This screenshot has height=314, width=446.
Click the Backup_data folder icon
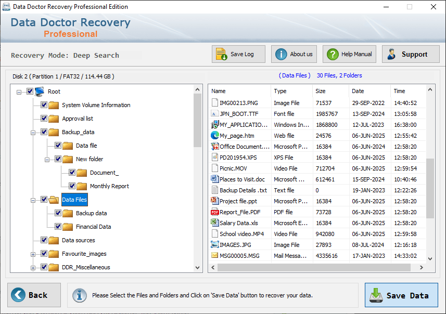(54, 132)
